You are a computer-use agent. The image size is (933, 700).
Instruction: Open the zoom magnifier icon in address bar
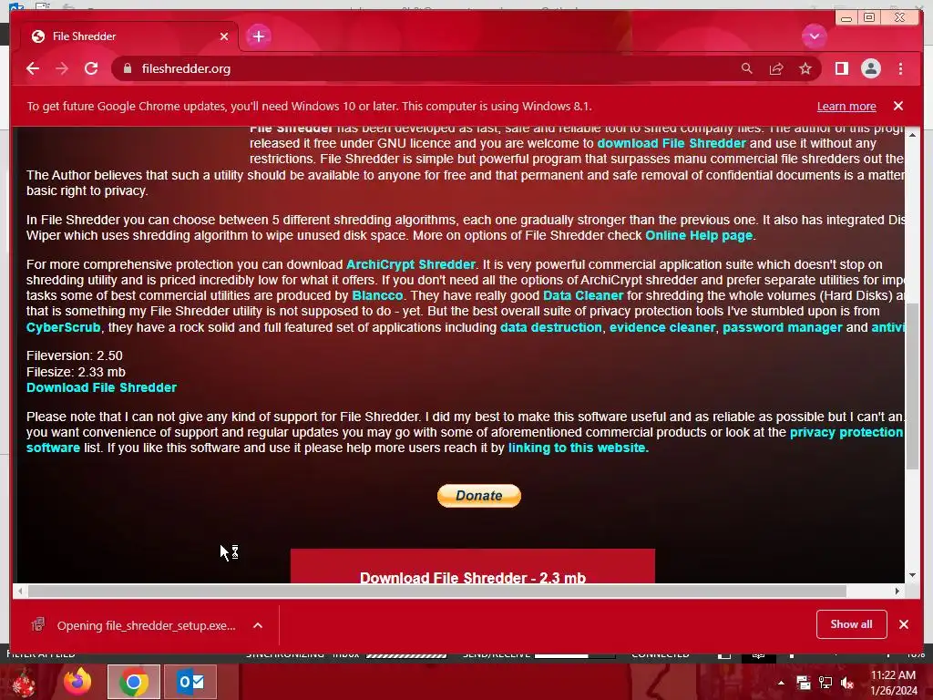click(x=747, y=68)
